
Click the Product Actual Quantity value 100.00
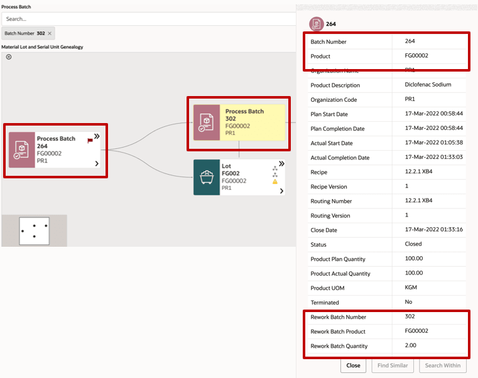click(x=414, y=273)
